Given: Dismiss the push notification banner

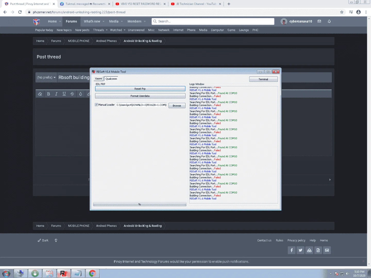Looking at the screenshot, I should 364,261.
